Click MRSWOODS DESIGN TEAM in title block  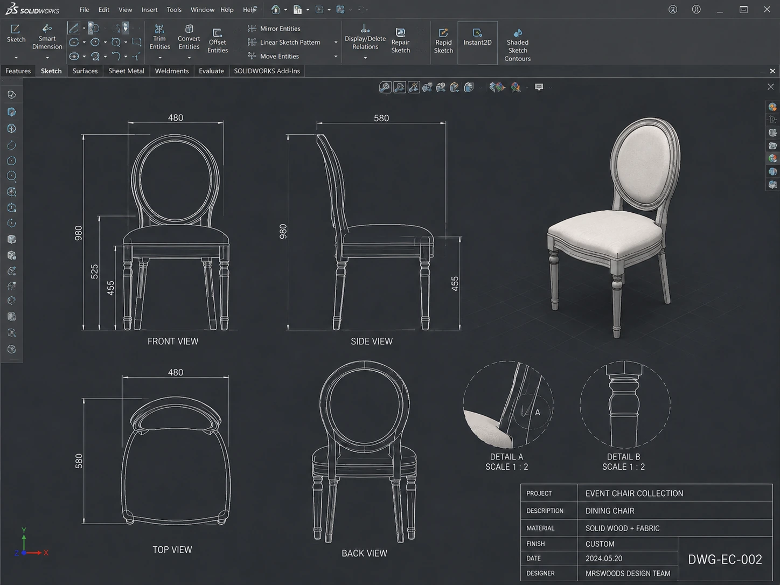click(x=628, y=574)
